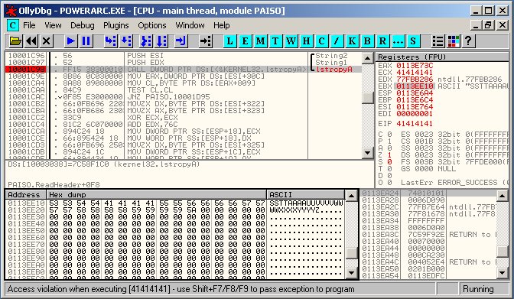Show Memory map with M button
514x299 pixels.
tap(260, 41)
